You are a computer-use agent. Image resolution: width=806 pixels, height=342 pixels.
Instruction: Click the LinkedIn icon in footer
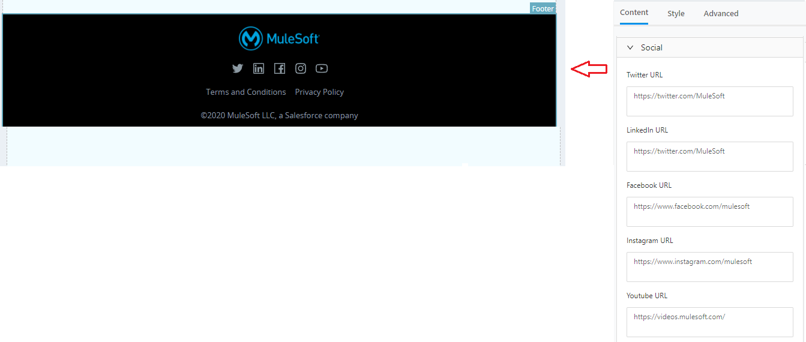259,68
